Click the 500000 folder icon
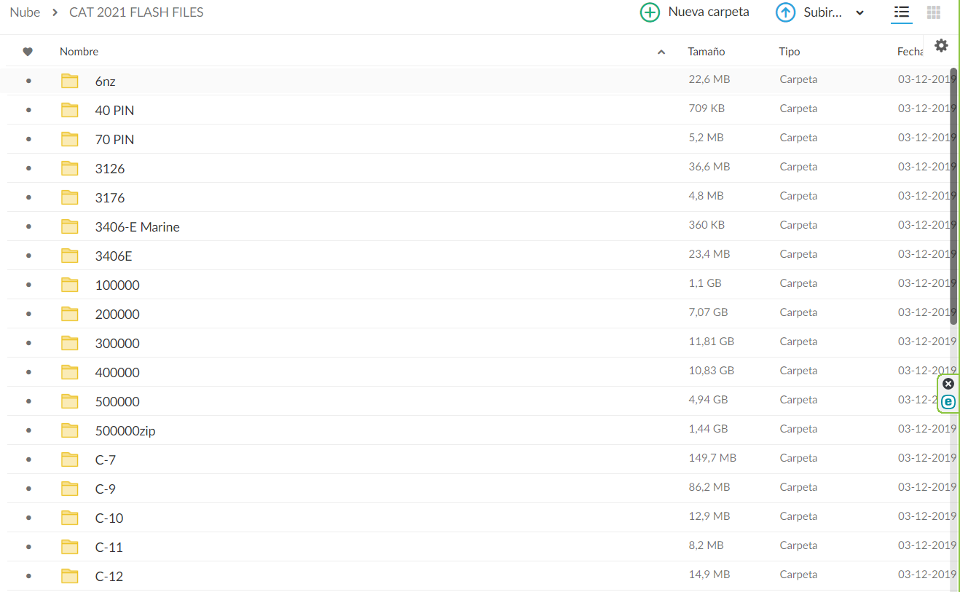The image size is (960, 592). (70, 401)
